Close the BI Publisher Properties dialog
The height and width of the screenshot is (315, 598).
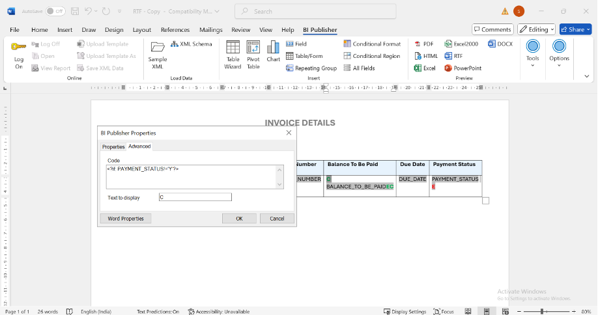(289, 133)
